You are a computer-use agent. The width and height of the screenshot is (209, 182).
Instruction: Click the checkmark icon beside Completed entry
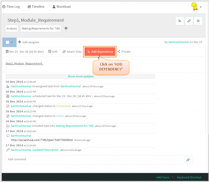8,106
